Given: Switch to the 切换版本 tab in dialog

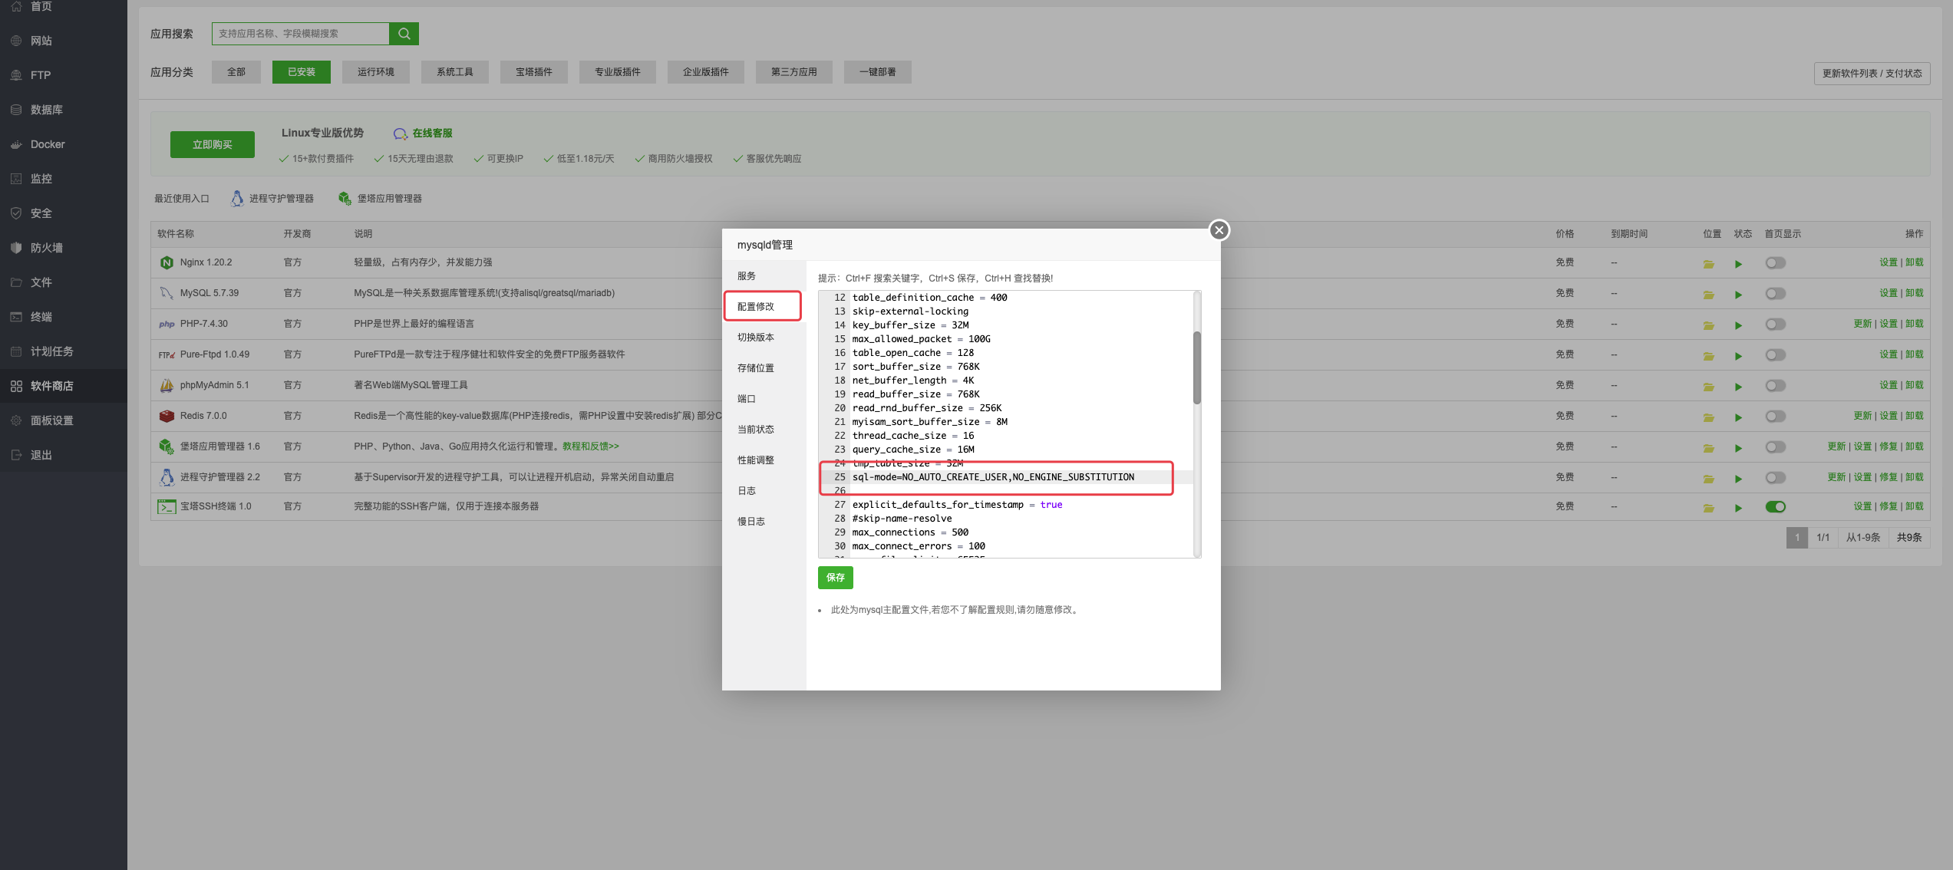Looking at the screenshot, I should [x=755, y=337].
